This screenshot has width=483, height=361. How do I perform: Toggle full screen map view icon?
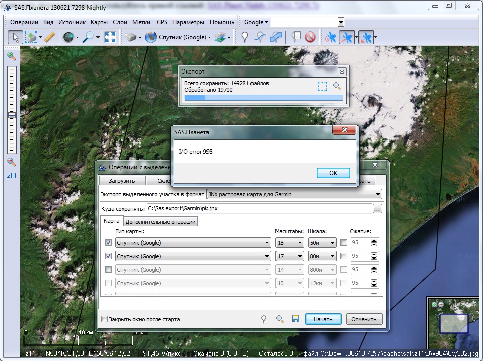110,37
